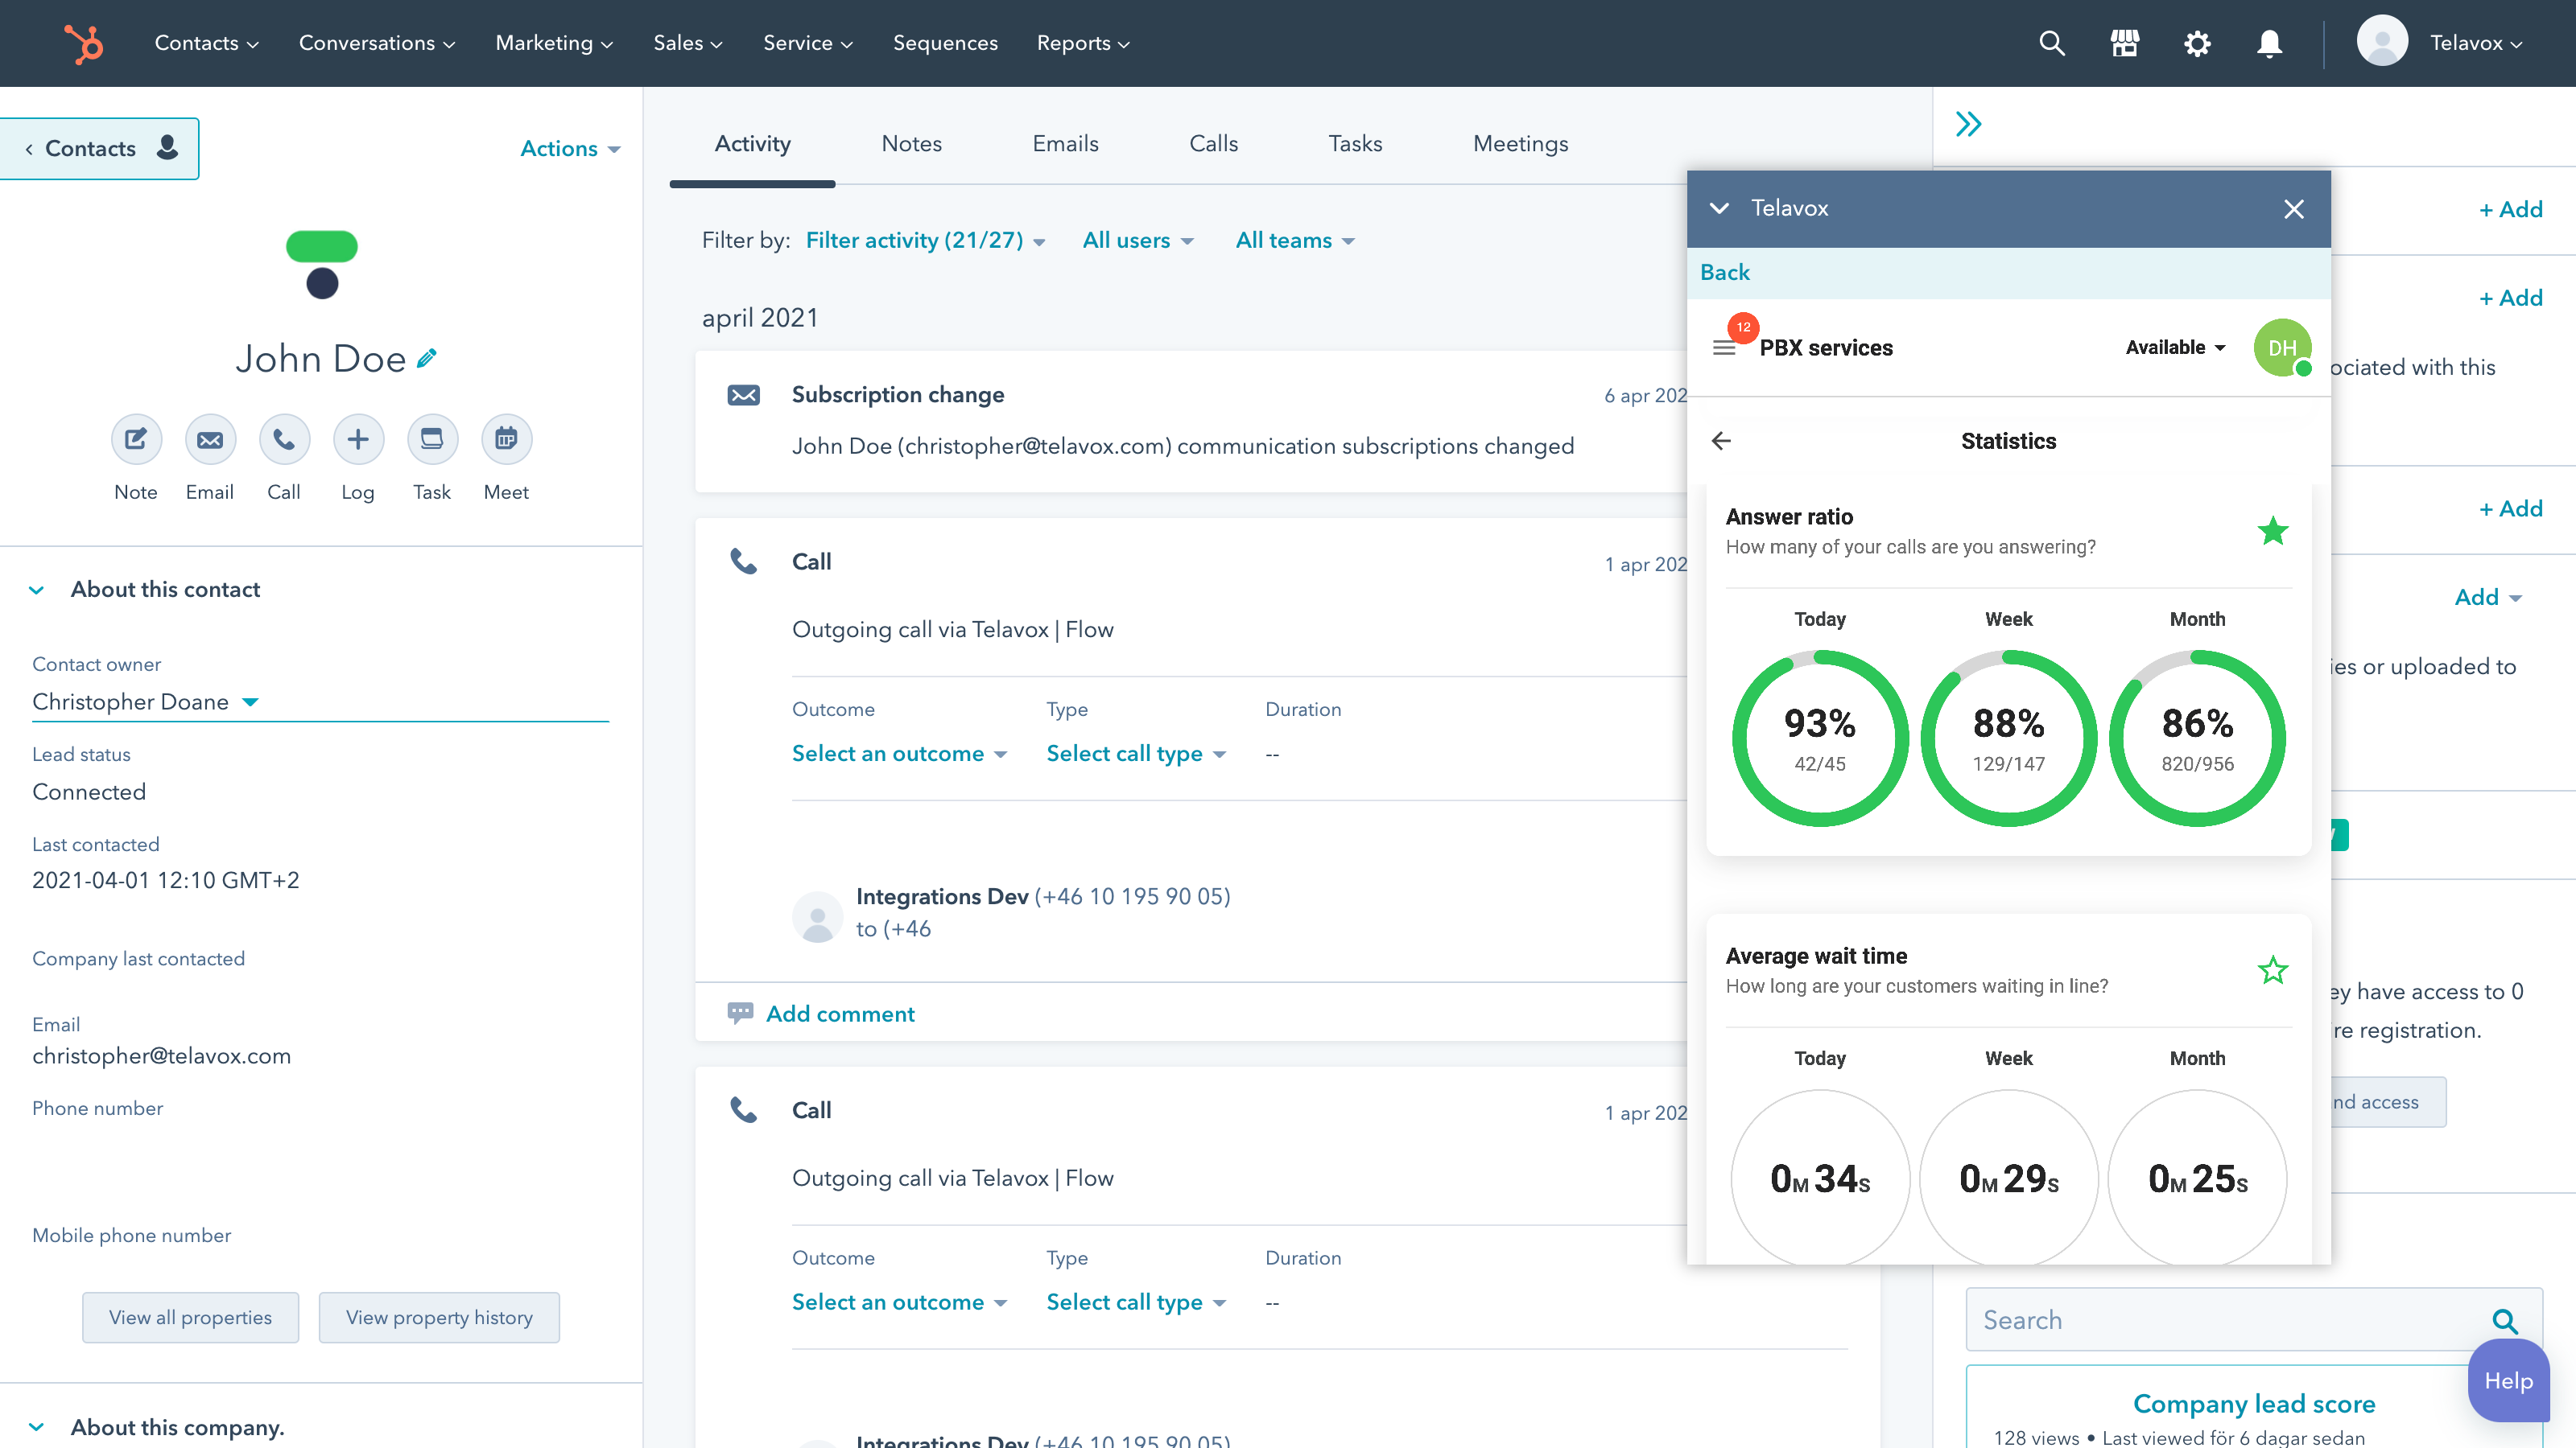This screenshot has height=1448, width=2576.
Task: Open the Reports nav menu
Action: (1083, 43)
